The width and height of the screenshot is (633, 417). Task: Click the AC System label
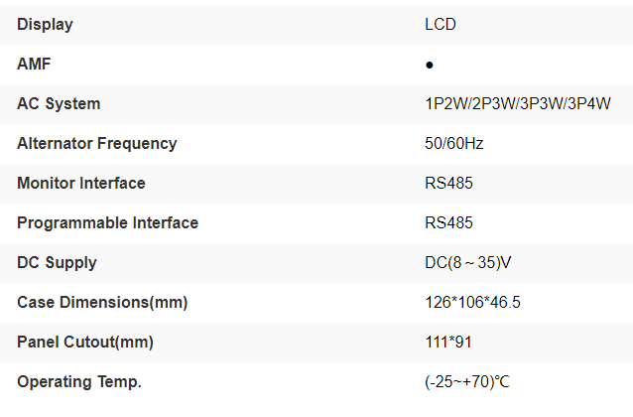pyautogui.click(x=59, y=103)
